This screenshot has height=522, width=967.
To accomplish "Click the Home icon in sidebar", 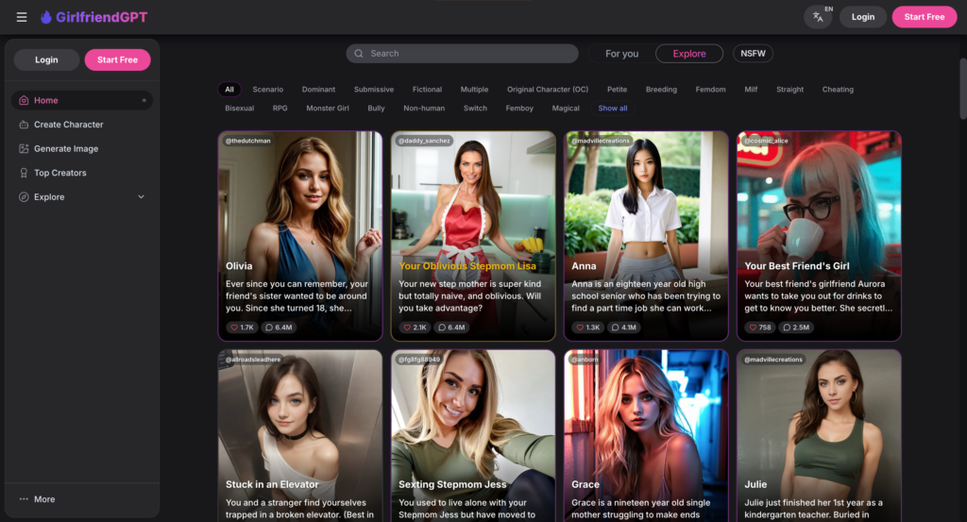I will tap(24, 100).
